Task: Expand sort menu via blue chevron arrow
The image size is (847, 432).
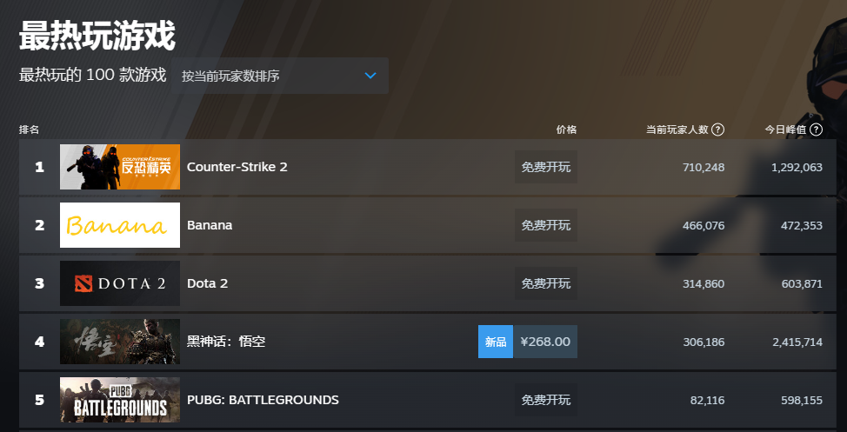Action: pyautogui.click(x=370, y=76)
